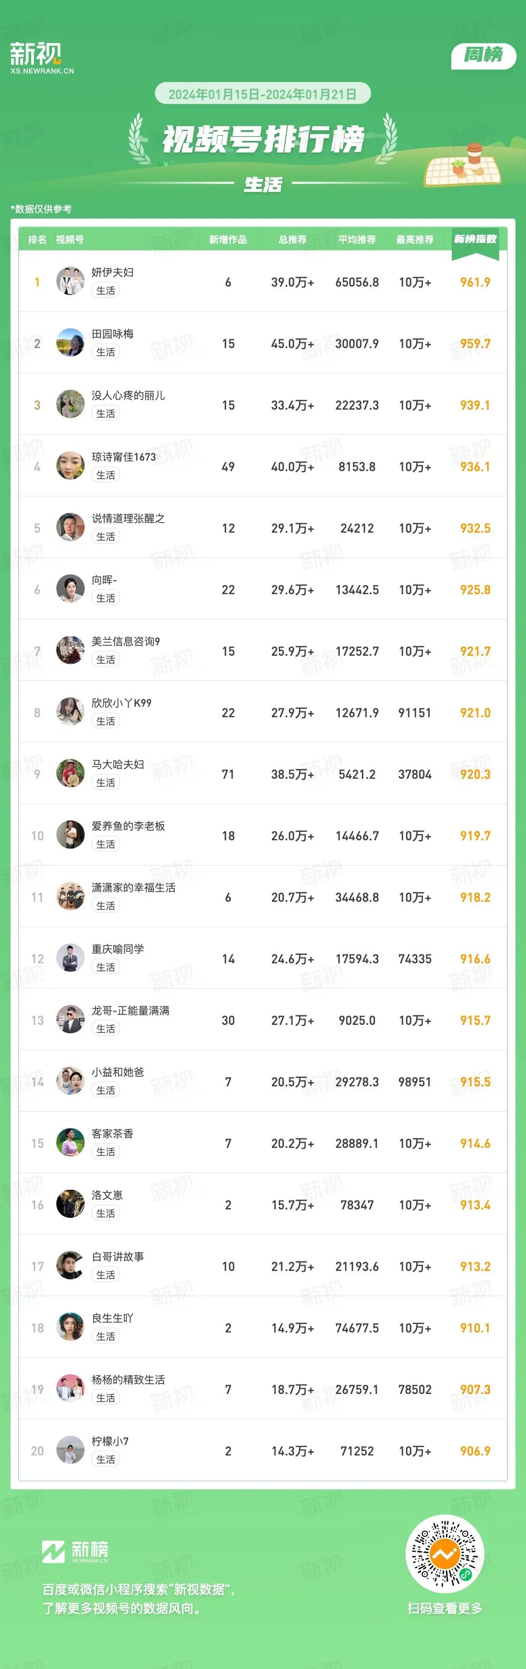The image size is (526, 1669).
Task: Click the 最高推荐 column header
Action: click(414, 240)
